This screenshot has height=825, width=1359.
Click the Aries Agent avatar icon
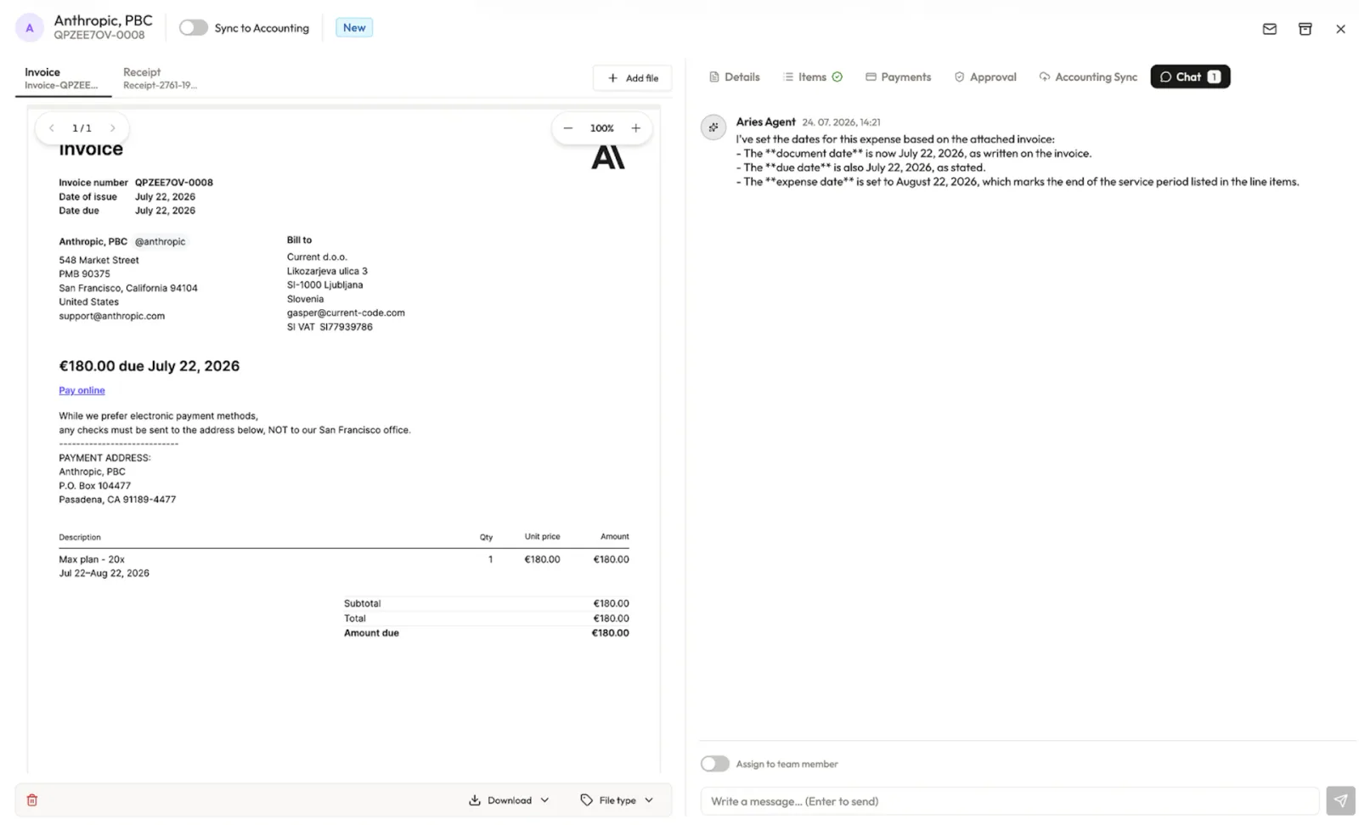click(713, 127)
